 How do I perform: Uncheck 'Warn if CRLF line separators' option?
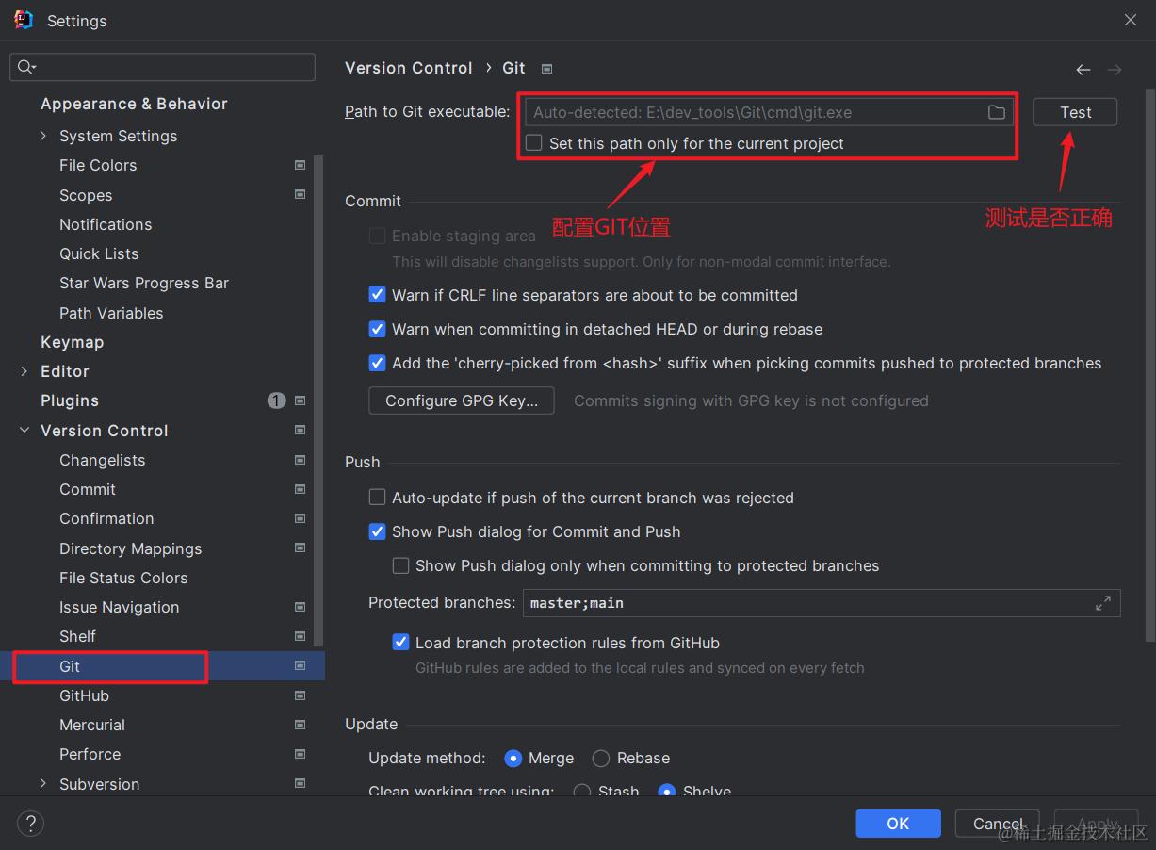377,295
